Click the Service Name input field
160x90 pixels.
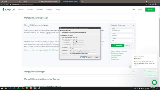tap(76, 48)
